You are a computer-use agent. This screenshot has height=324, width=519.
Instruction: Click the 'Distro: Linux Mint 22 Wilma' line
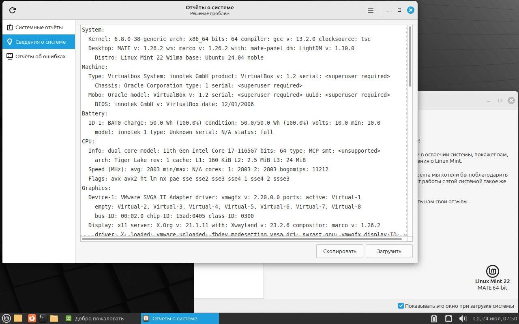point(179,58)
